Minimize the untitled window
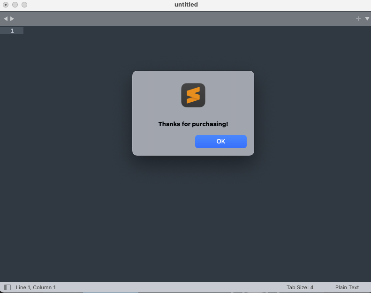 coord(15,5)
